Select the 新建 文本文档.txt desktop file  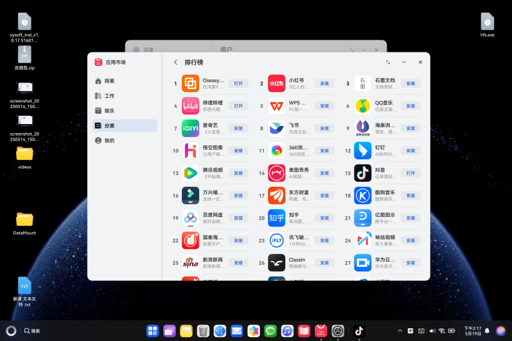24,292
